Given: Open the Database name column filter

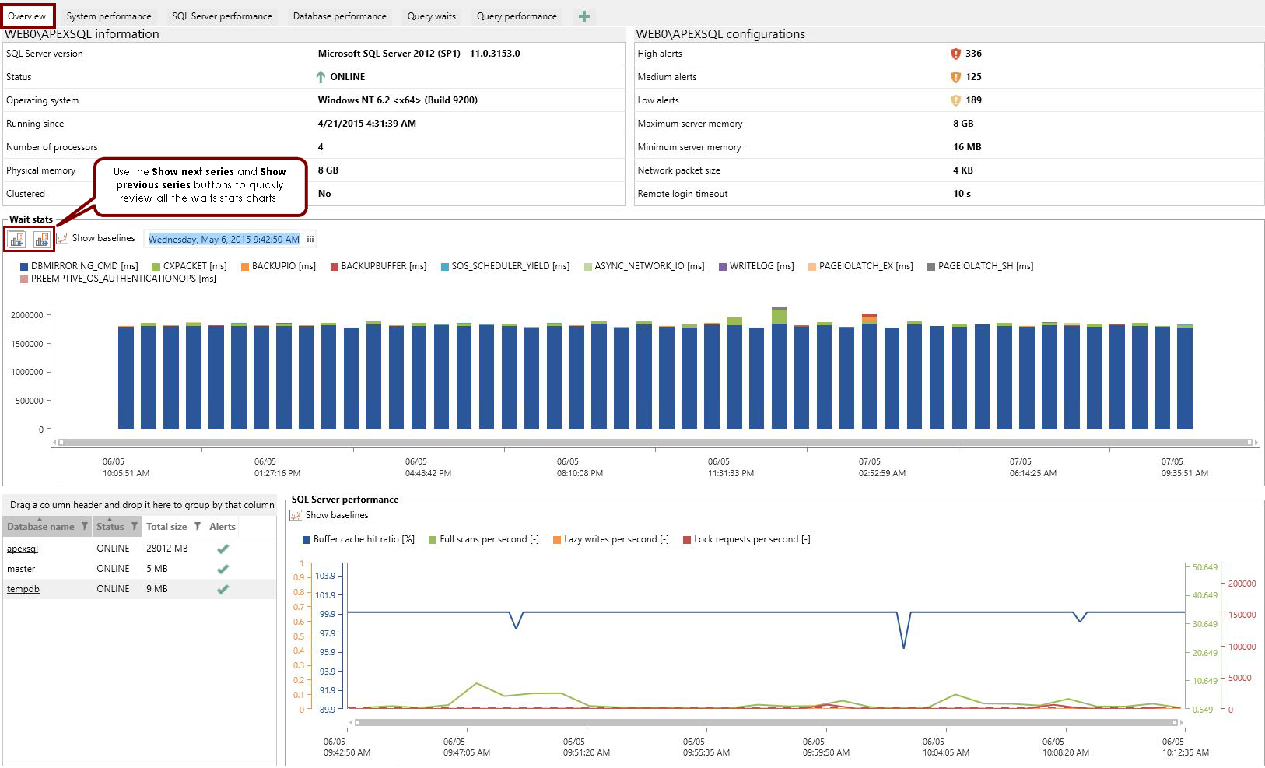Looking at the screenshot, I should click(x=85, y=527).
